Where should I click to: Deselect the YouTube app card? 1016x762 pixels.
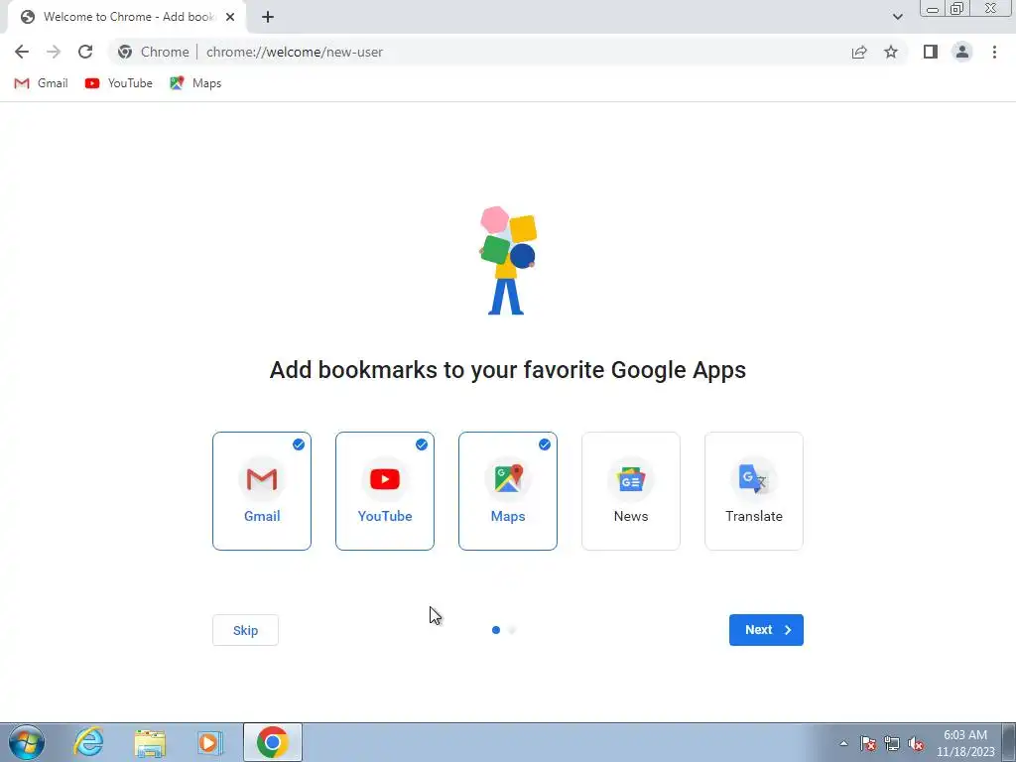(x=385, y=491)
